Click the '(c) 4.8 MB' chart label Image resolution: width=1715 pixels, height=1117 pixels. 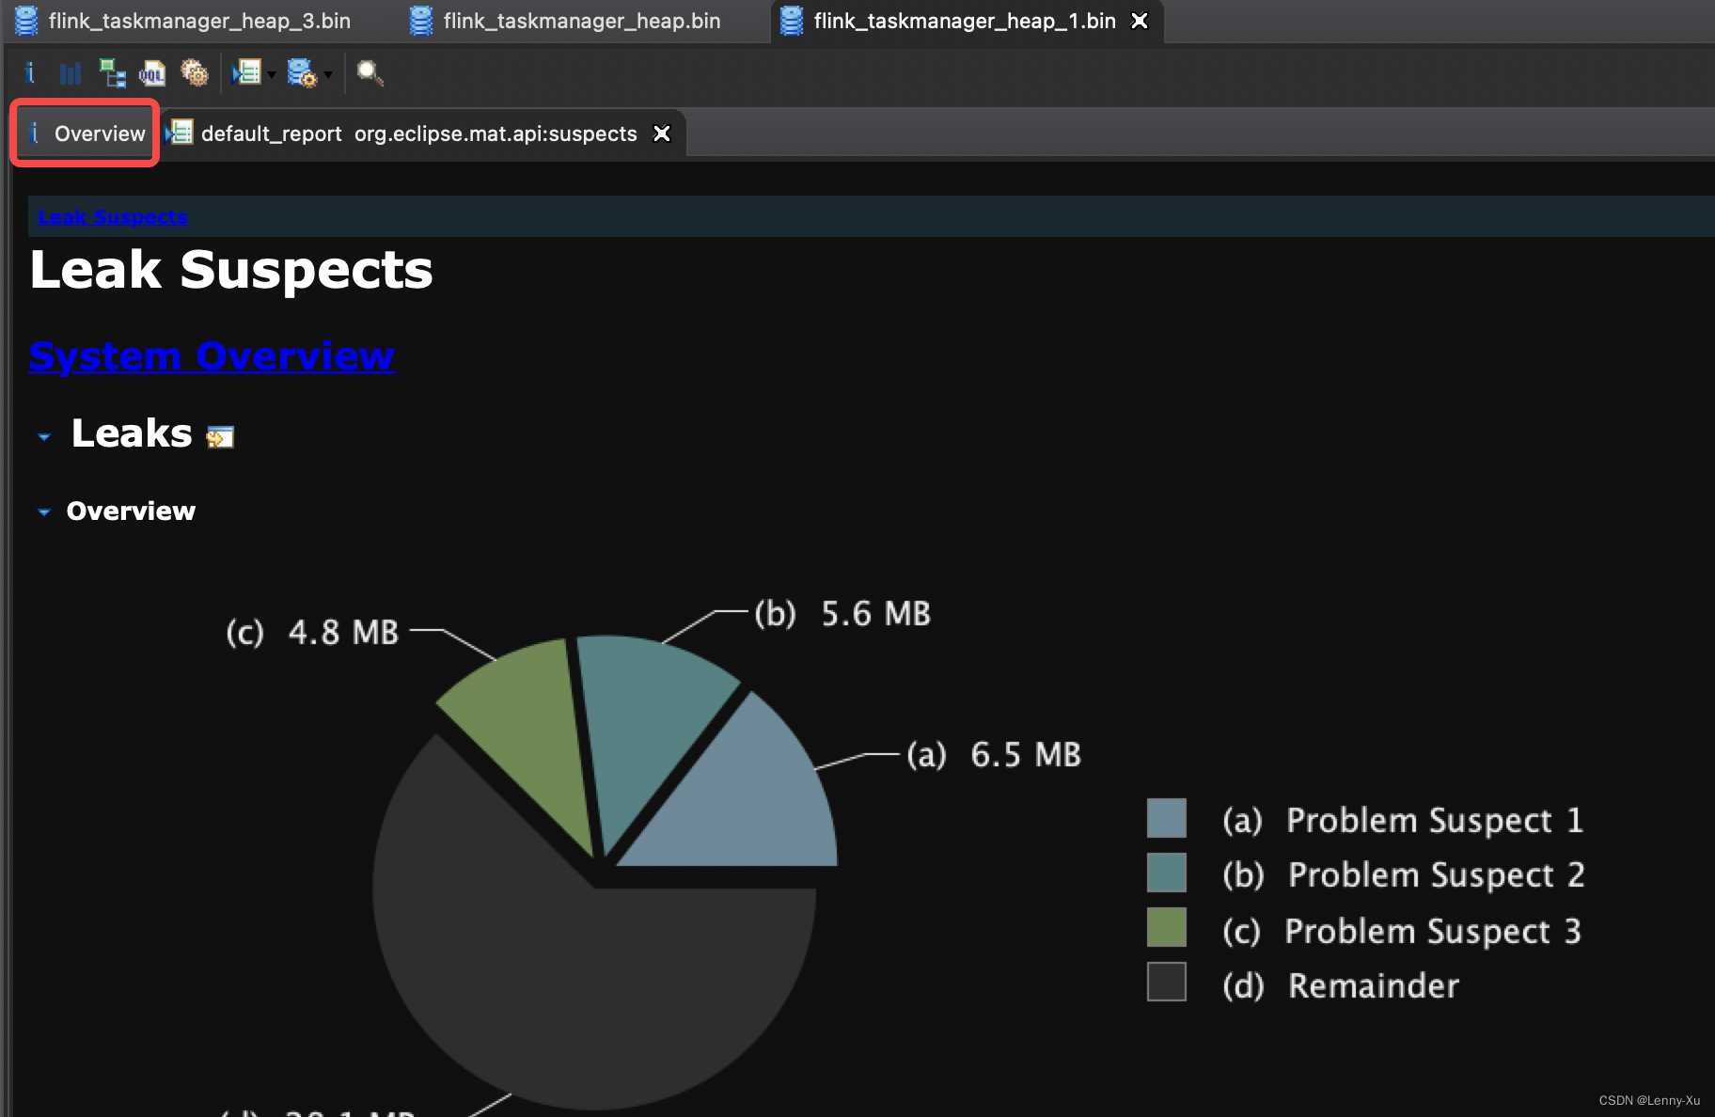tap(312, 633)
